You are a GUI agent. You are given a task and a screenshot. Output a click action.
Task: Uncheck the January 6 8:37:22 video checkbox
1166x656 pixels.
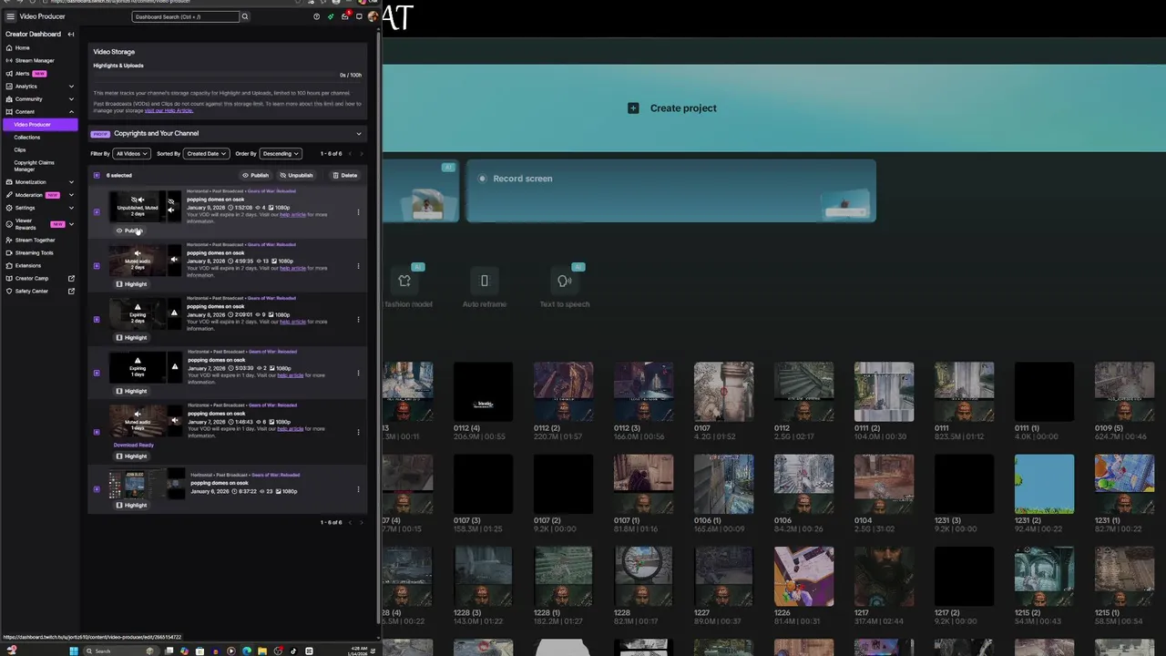[97, 489]
